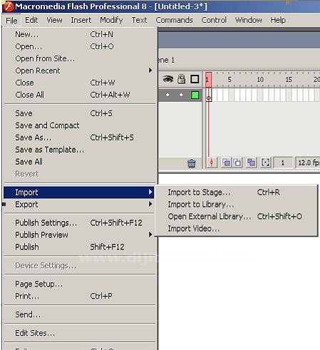
Task: Expand the Open Recent submenu
Action: (x=79, y=71)
